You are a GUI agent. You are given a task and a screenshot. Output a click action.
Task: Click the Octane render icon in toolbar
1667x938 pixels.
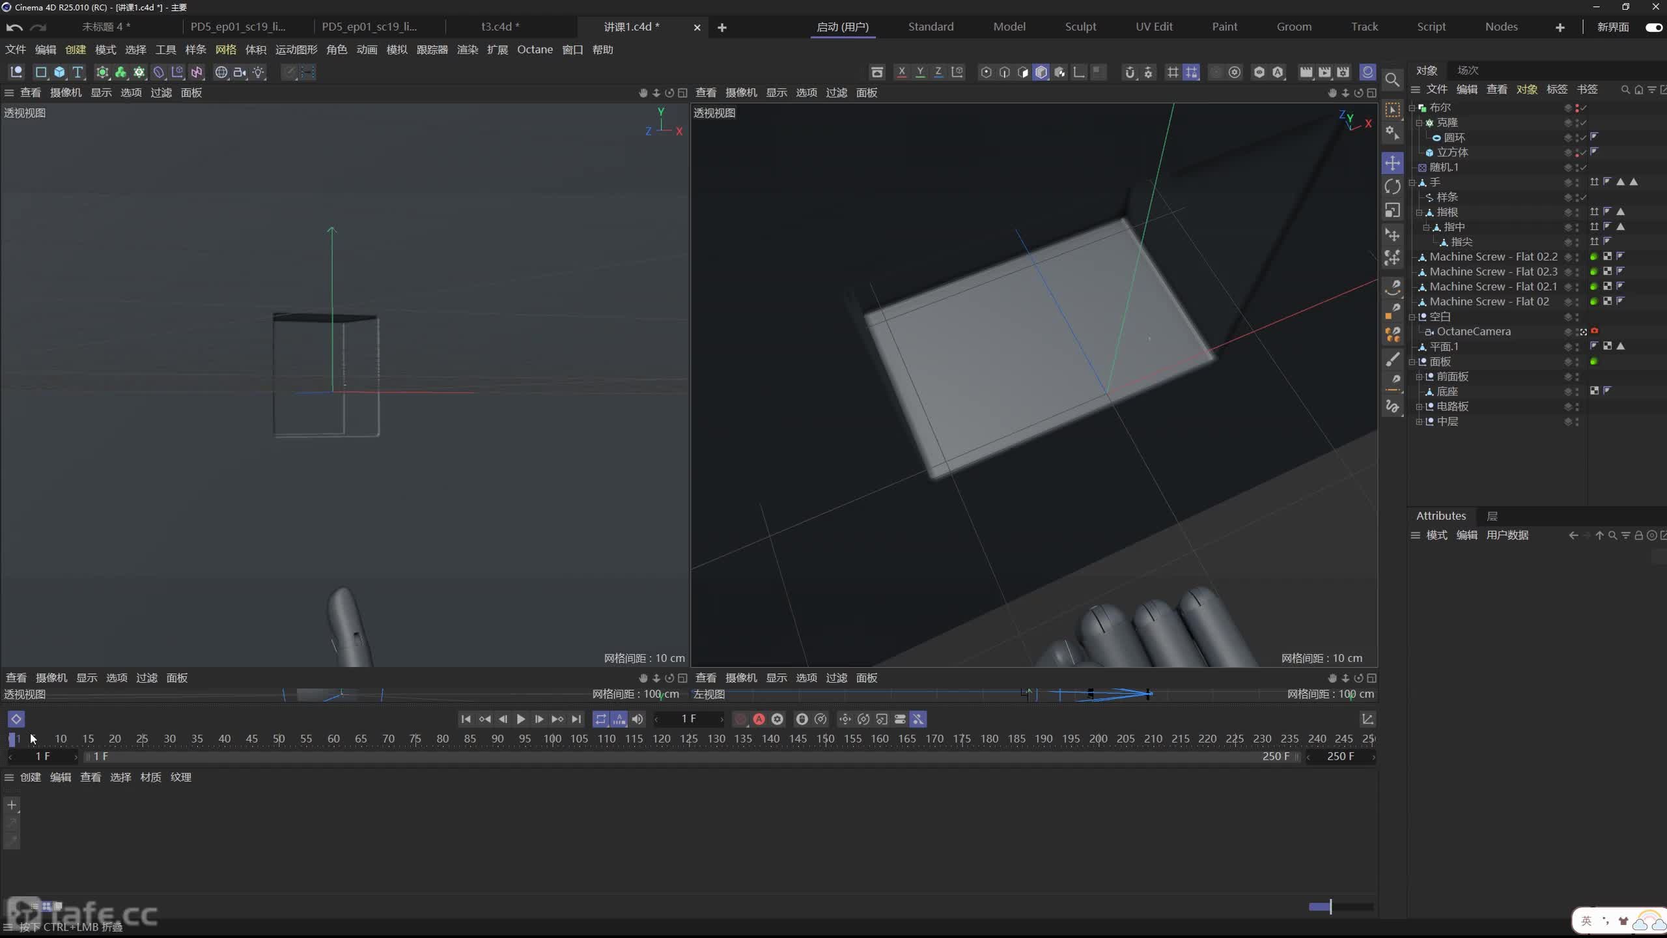pyautogui.click(x=1368, y=72)
